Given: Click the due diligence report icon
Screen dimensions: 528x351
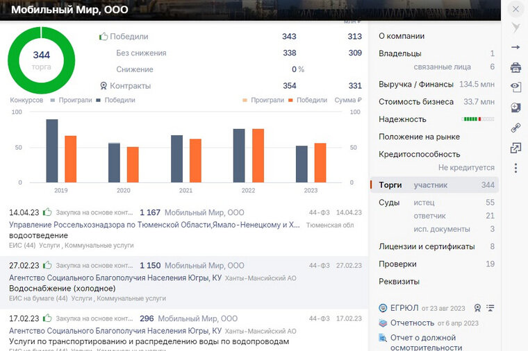Looking at the screenshot, I should tap(383, 338).
